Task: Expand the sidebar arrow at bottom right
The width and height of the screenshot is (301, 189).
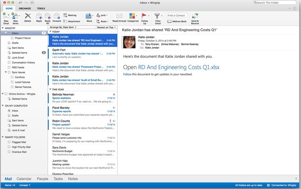Action: [296, 179]
